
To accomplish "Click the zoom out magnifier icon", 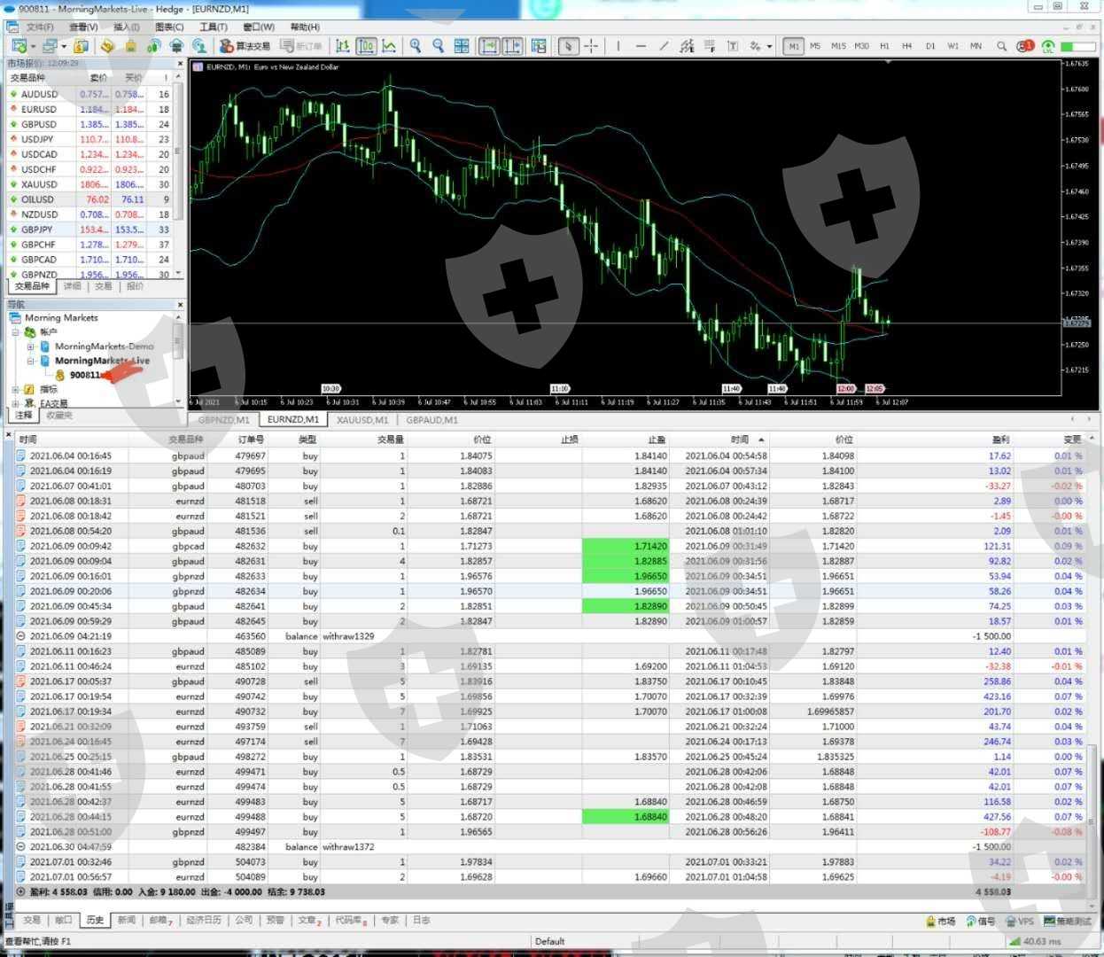I will pos(438,46).
